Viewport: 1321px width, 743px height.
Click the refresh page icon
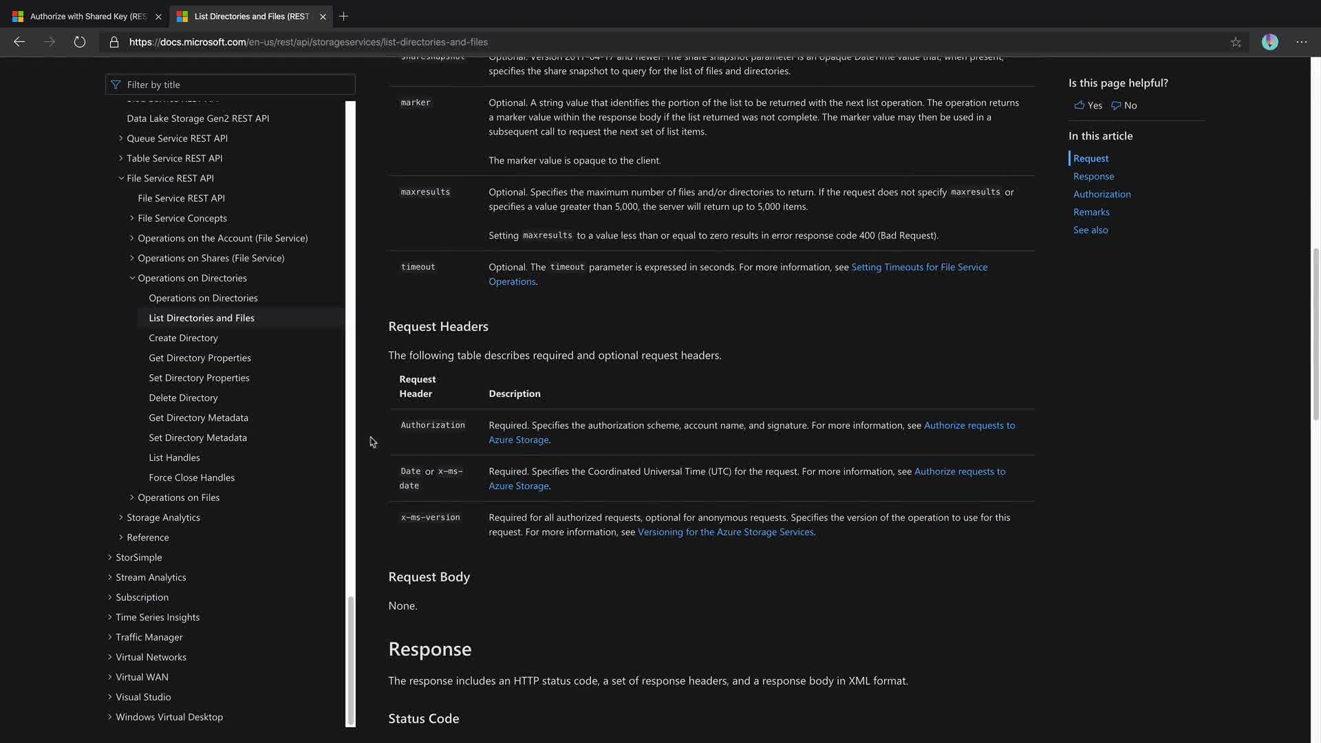click(80, 42)
